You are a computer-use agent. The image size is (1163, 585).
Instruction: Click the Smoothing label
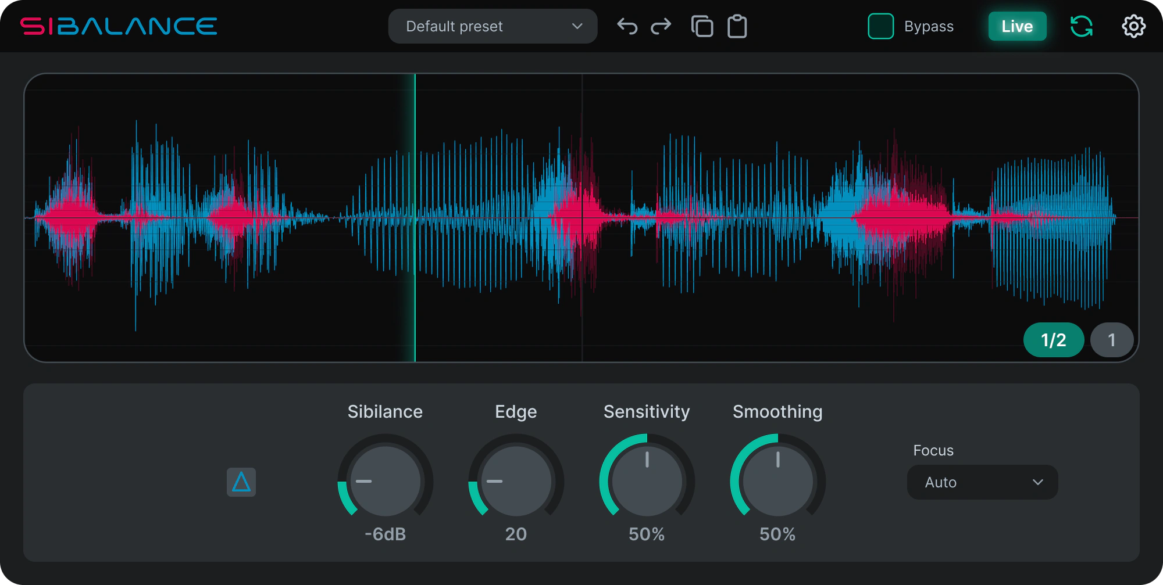pyautogui.click(x=777, y=412)
